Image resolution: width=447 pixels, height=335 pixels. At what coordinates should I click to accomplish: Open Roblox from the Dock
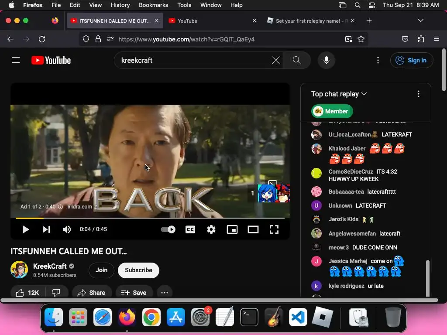point(323,317)
